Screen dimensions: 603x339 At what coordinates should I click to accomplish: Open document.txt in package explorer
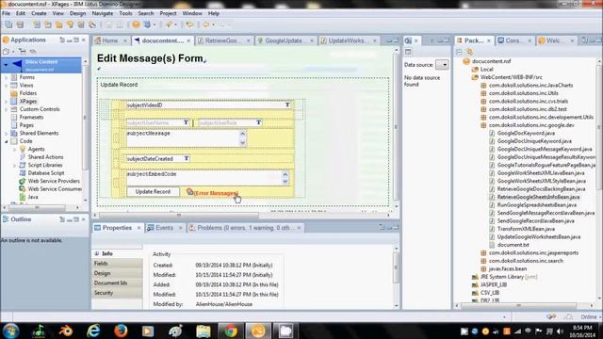[513, 245]
